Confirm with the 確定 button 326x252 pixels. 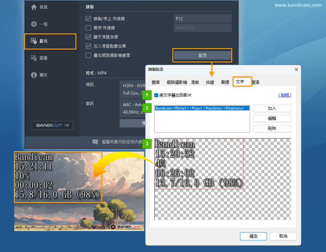254,236
